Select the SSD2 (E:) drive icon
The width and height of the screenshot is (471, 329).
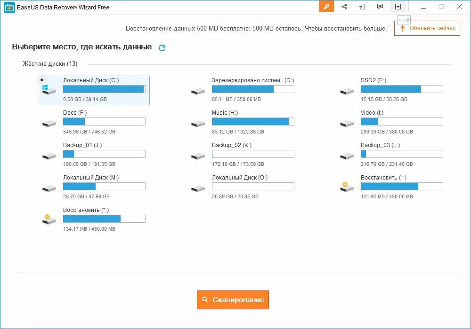click(x=347, y=91)
